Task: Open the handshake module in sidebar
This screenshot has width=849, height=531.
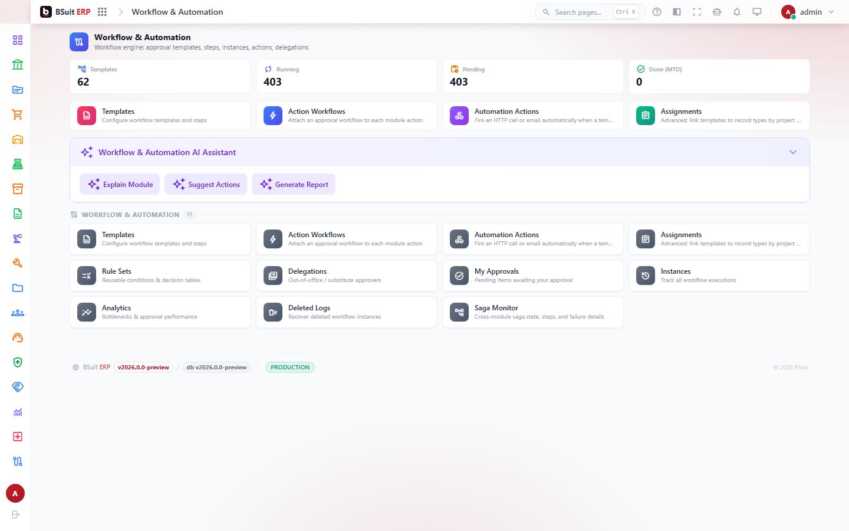Action: click(x=18, y=387)
